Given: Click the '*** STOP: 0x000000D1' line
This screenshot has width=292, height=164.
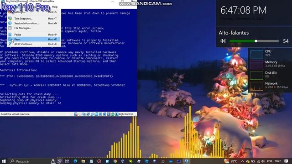Looking at the screenshot, I should coord(57,76).
